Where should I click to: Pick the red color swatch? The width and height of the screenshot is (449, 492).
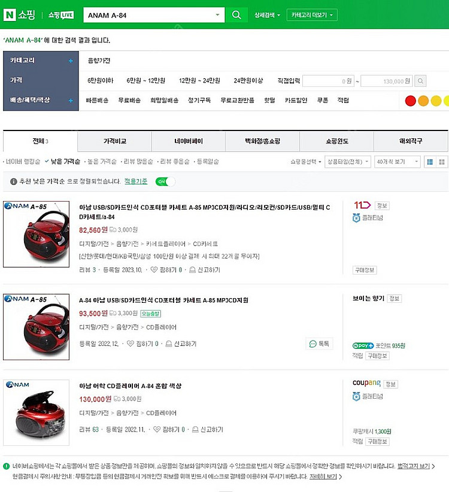(411, 101)
